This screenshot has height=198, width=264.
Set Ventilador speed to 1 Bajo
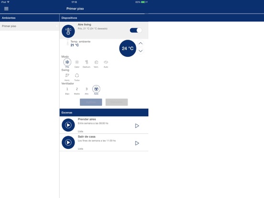pyautogui.click(x=67, y=89)
